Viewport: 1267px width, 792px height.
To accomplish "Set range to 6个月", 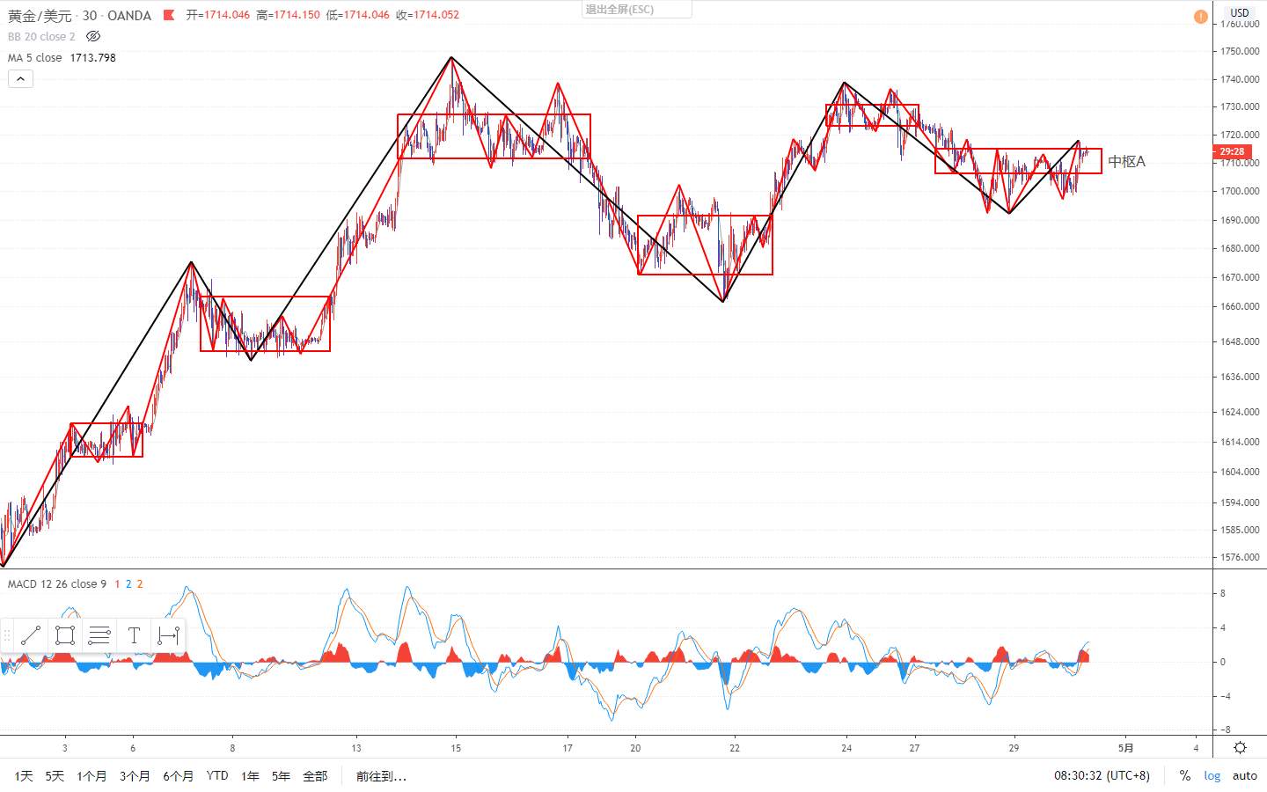I will (178, 775).
